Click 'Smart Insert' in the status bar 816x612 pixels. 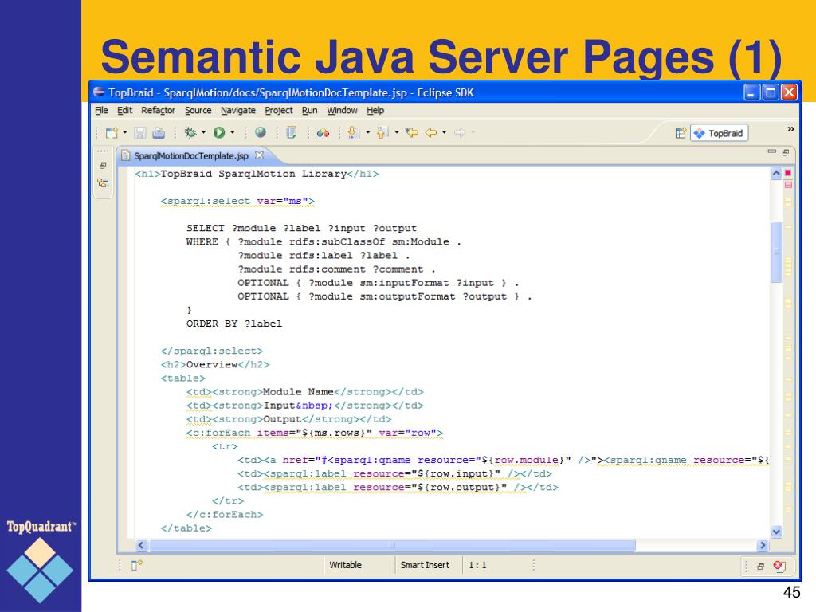click(425, 565)
